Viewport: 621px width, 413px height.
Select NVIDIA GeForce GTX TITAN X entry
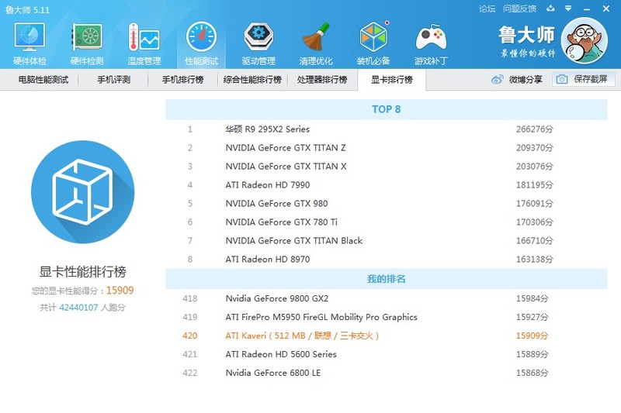(x=386, y=167)
